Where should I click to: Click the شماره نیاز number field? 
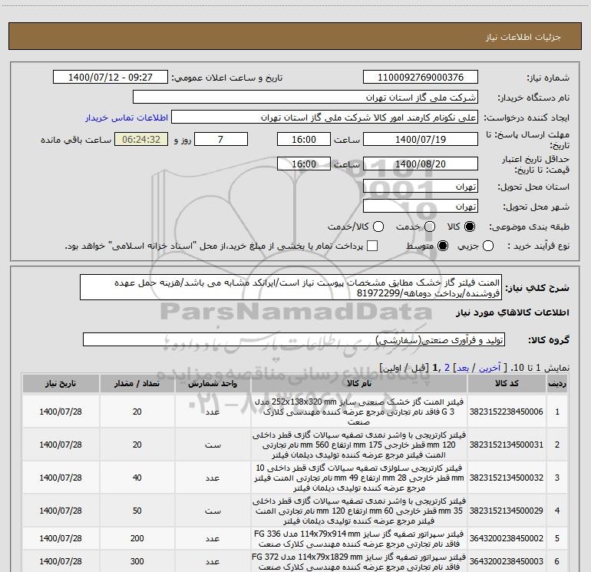coord(421,77)
